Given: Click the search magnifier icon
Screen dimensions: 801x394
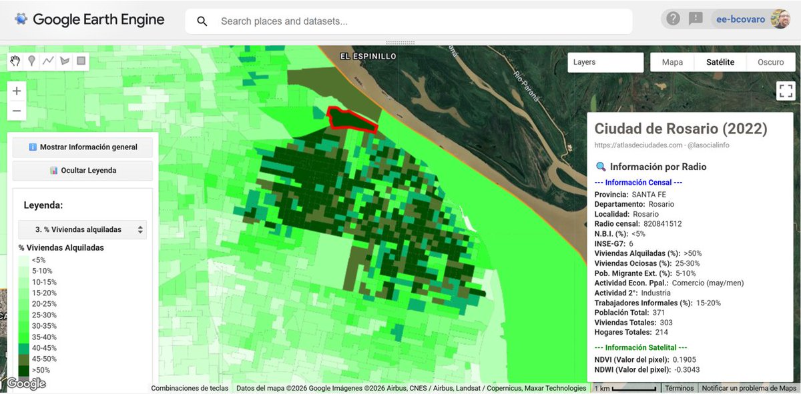Looking at the screenshot, I should [202, 21].
